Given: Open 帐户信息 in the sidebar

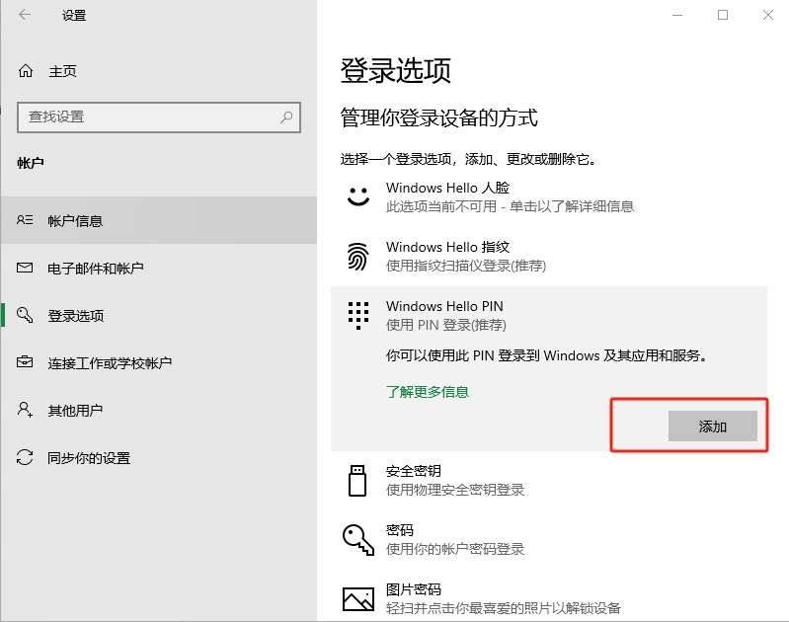Looking at the screenshot, I should [159, 220].
